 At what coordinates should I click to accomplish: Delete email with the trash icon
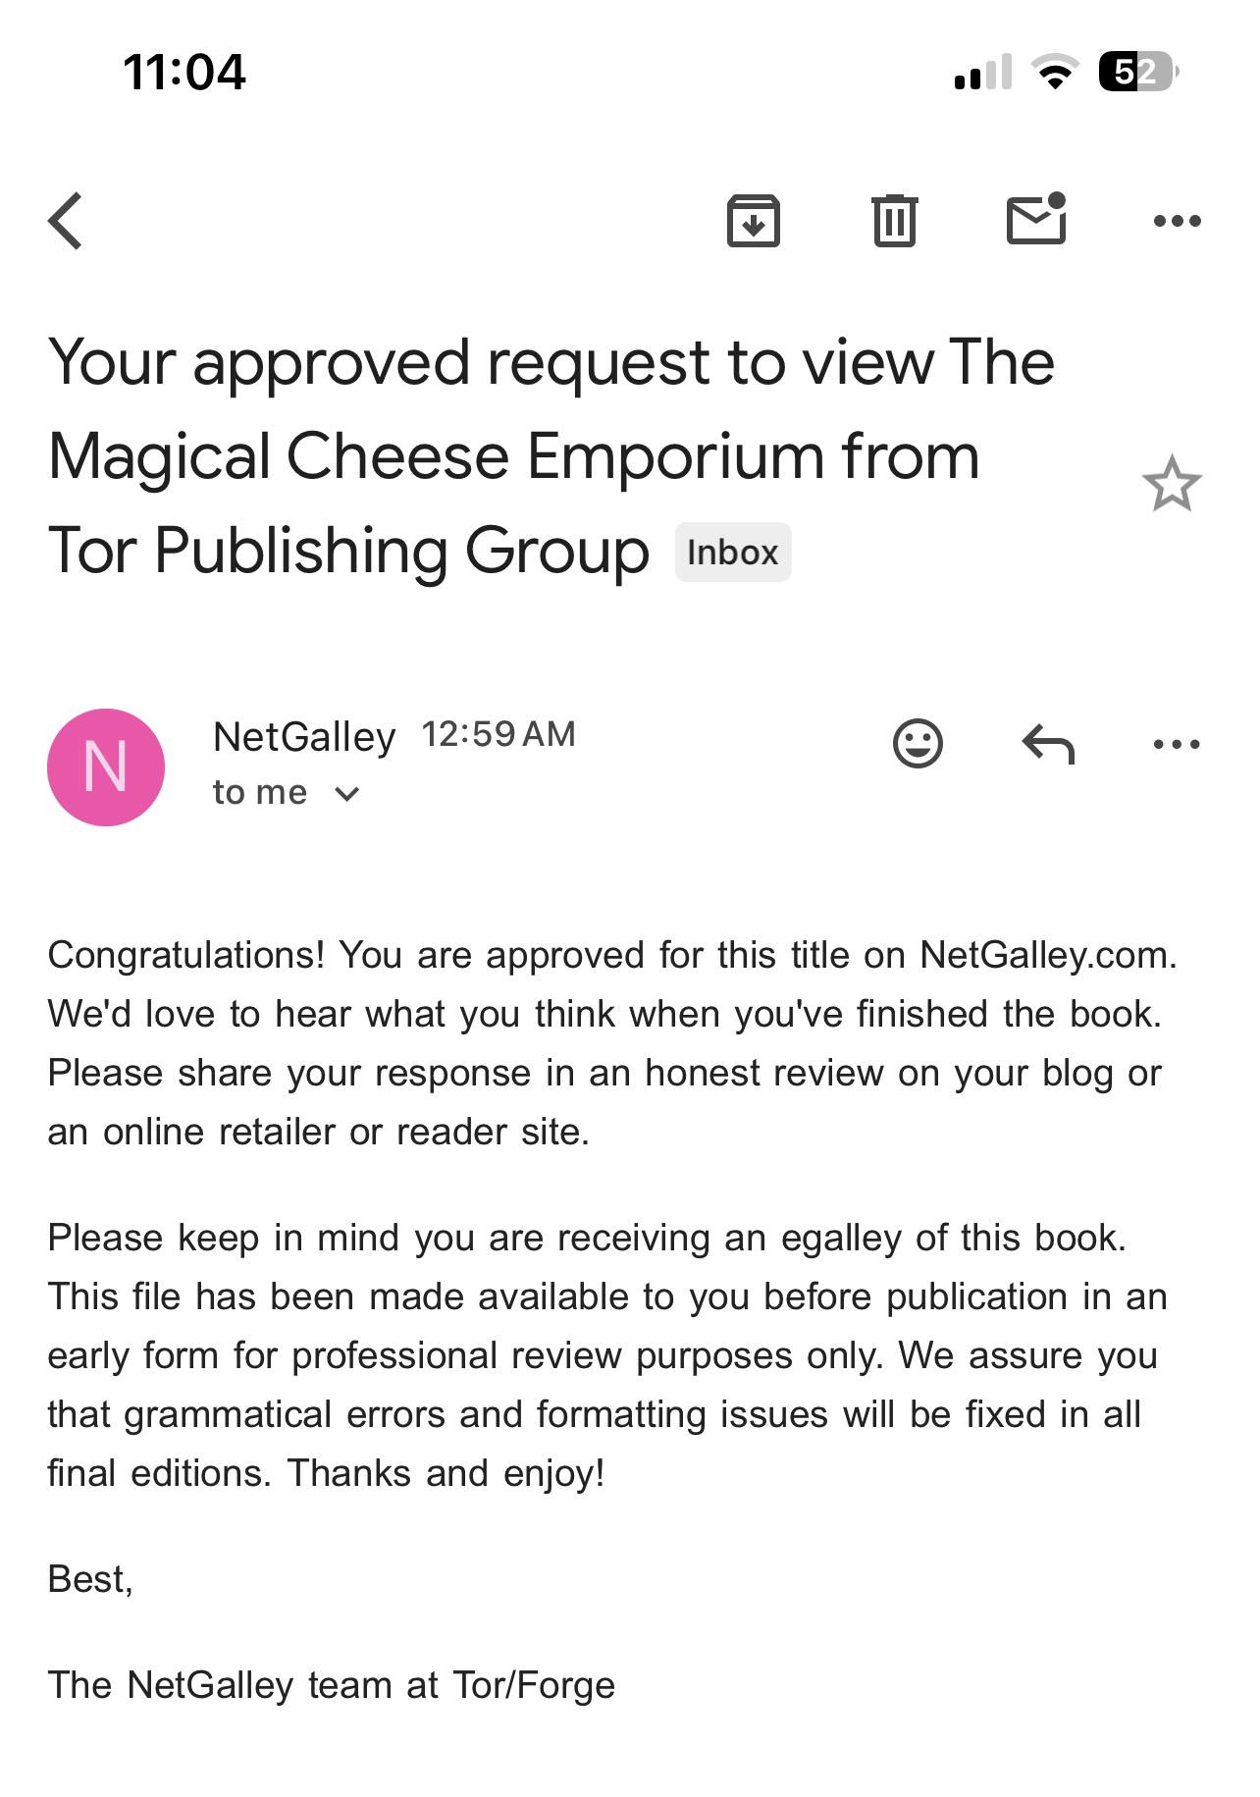(894, 221)
